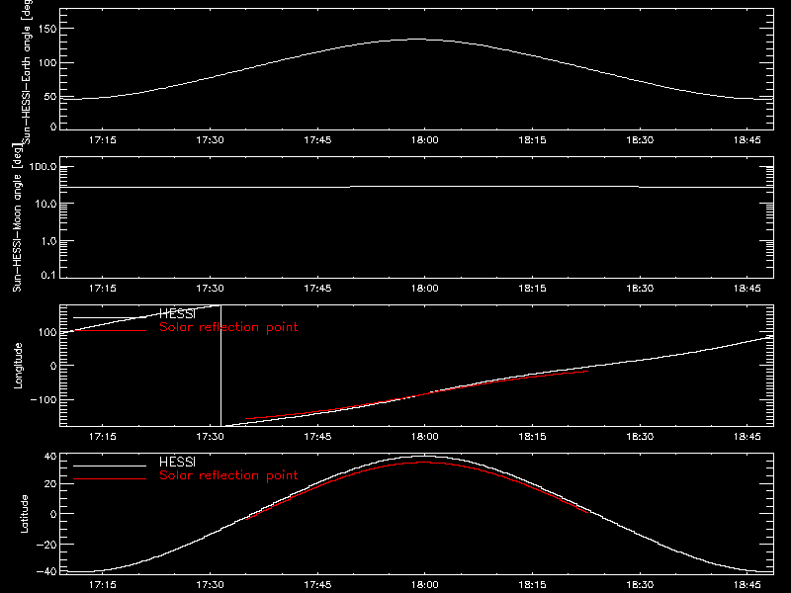
Task: Click the -40 tick on Latitude axis
Action: coord(47,572)
